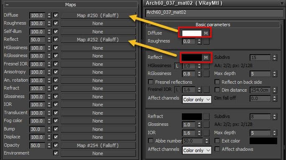Toggle the Diffuse map checkbox
Screen dimensions: 286x160
pos(56,15)
